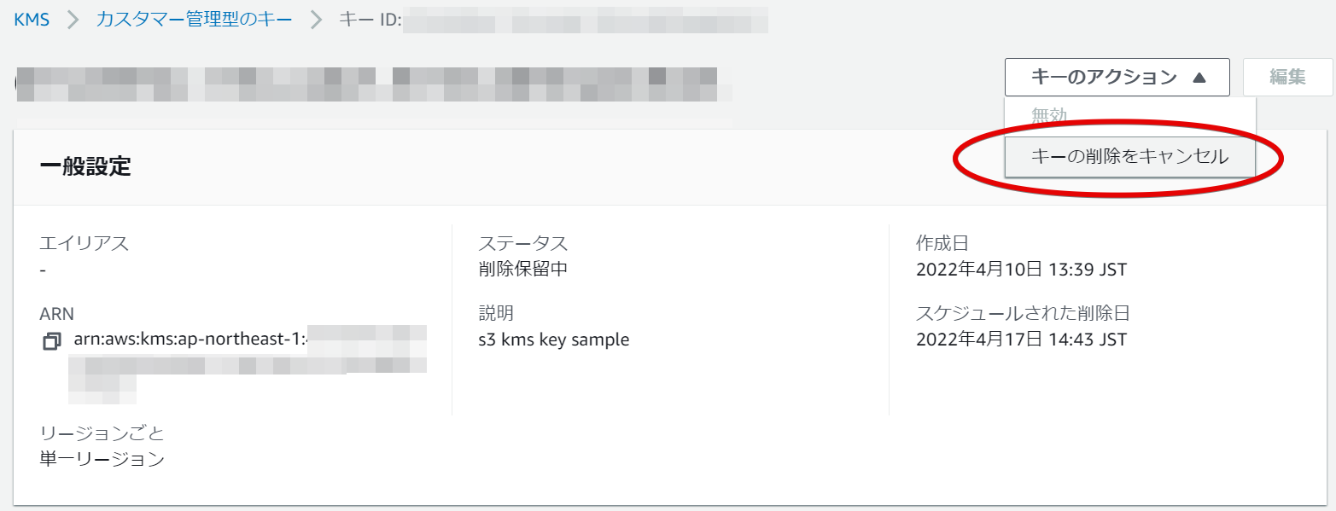This screenshot has width=1336, height=511.
Task: Click the 削除保留中 status value
Action: pos(522,270)
